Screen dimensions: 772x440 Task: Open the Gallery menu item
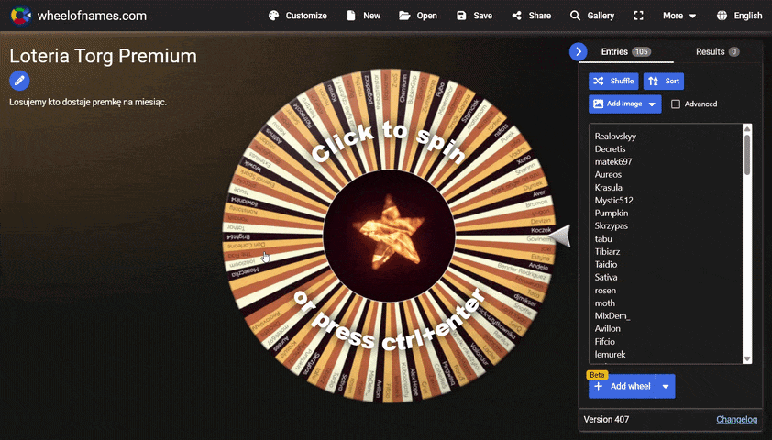pos(592,16)
